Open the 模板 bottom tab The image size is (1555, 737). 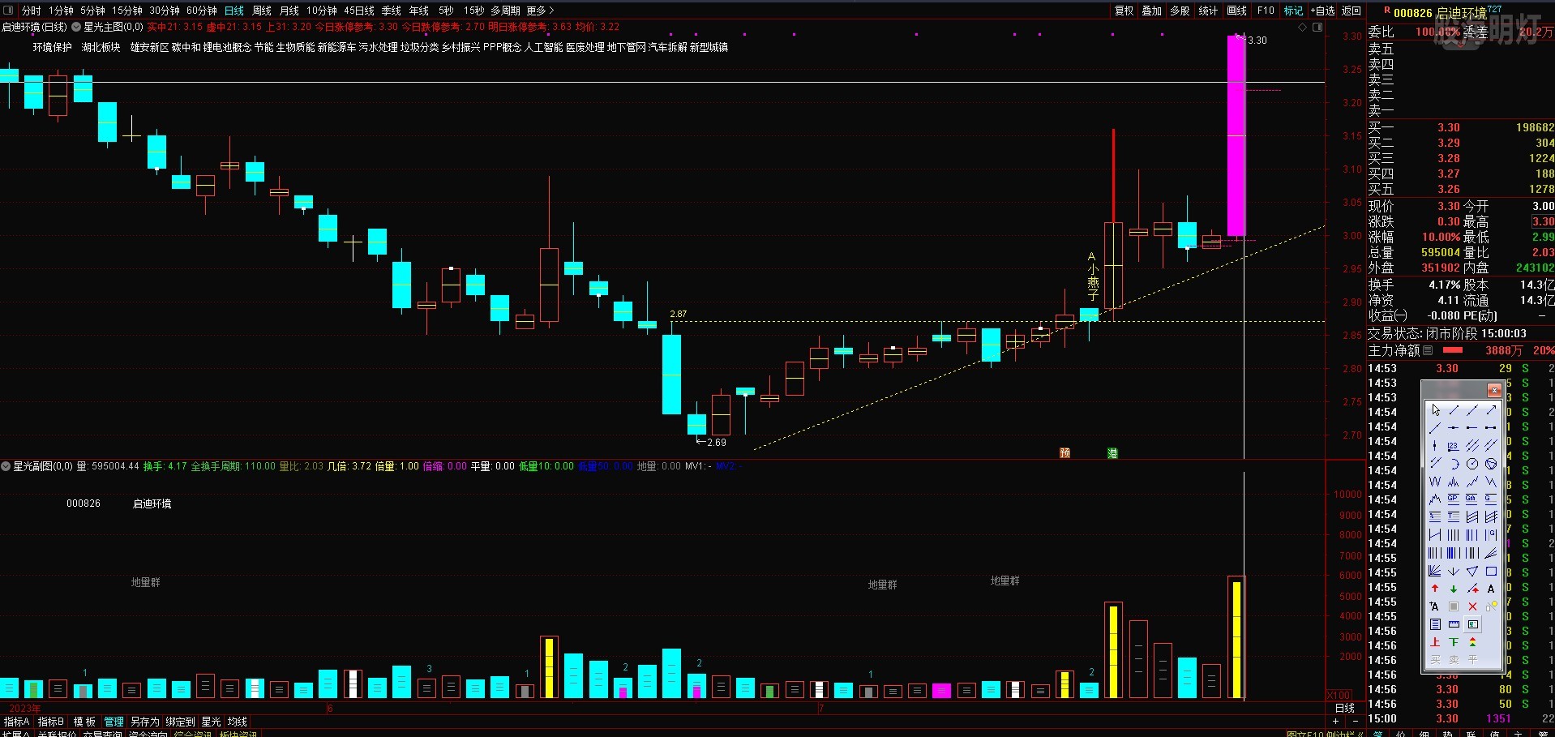coord(84,722)
